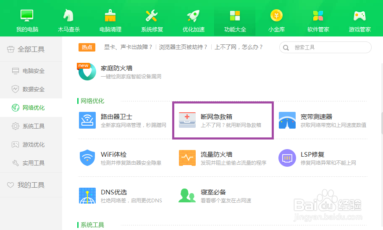The height and width of the screenshot is (230, 383).
Task: Open 我的电脑 monitor icon
Action: pos(27,16)
